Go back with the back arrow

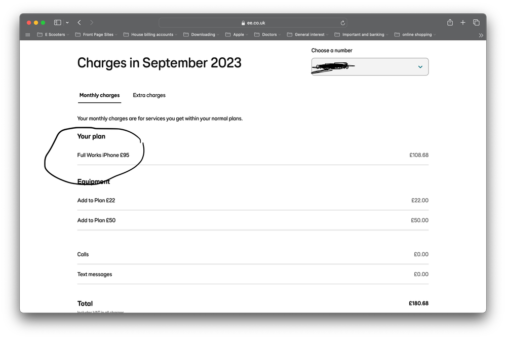(x=79, y=23)
